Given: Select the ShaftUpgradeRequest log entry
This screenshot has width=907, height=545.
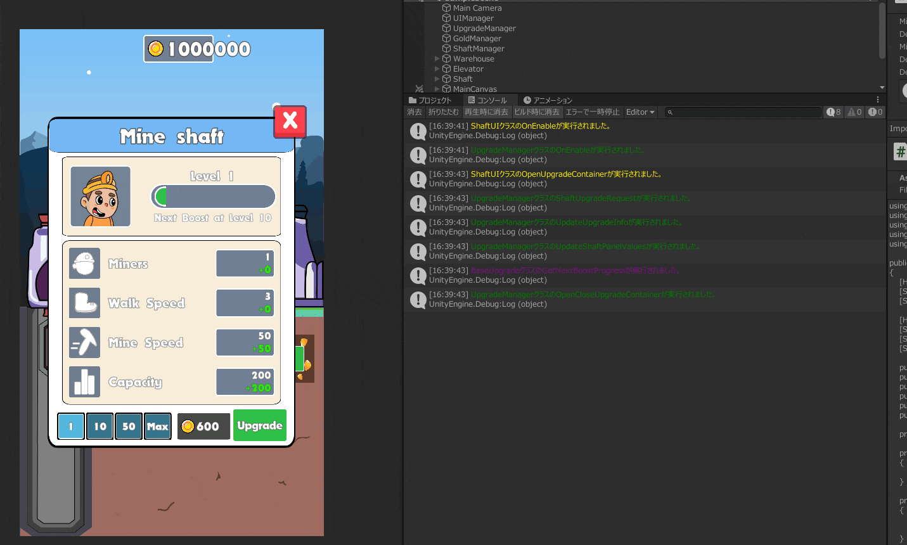Looking at the screenshot, I should [645, 203].
